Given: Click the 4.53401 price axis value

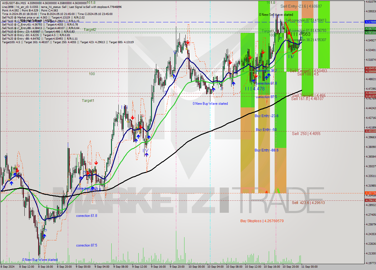Looking at the screenshot, I should click(x=370, y=50).
